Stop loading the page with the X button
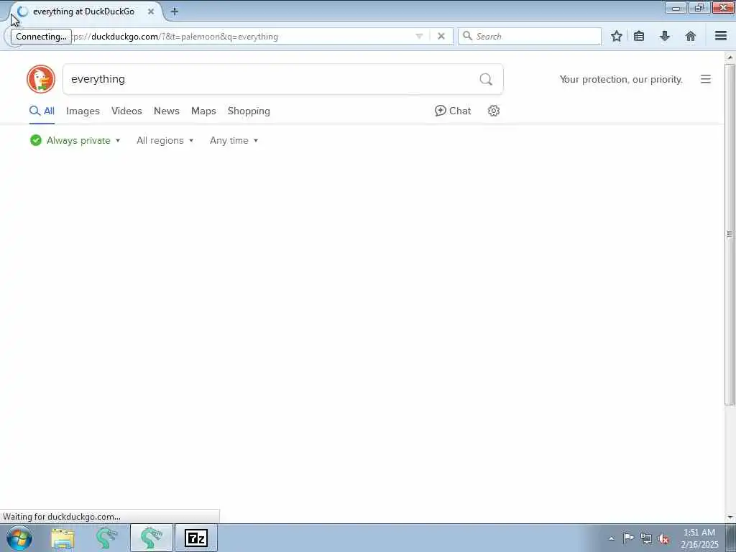The height and width of the screenshot is (552, 736). pyautogui.click(x=441, y=36)
